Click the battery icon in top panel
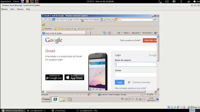Viewport: 200px width, 112px height. 174,2
